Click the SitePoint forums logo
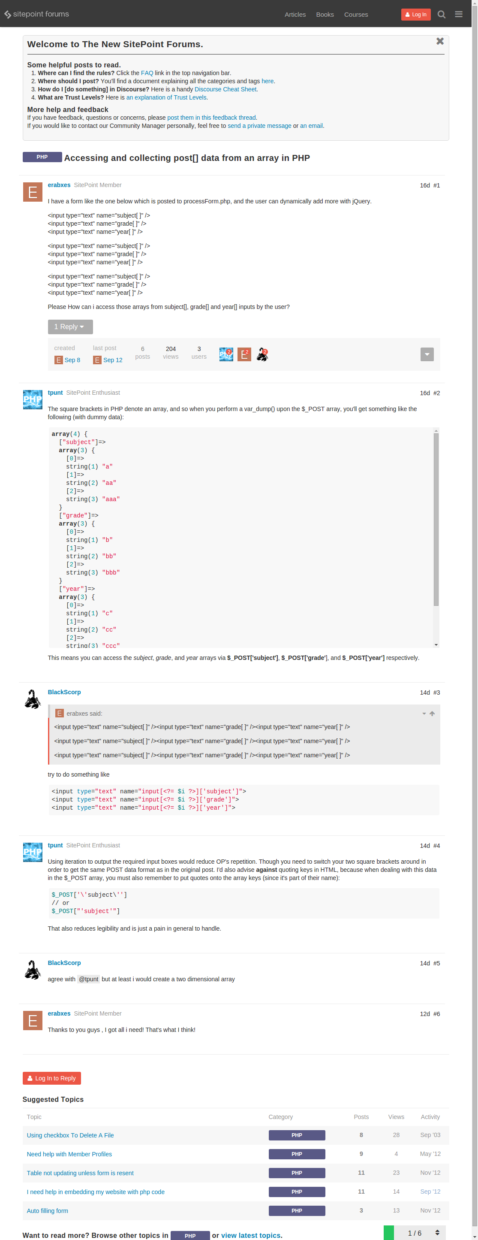478x1240 pixels. click(x=36, y=15)
